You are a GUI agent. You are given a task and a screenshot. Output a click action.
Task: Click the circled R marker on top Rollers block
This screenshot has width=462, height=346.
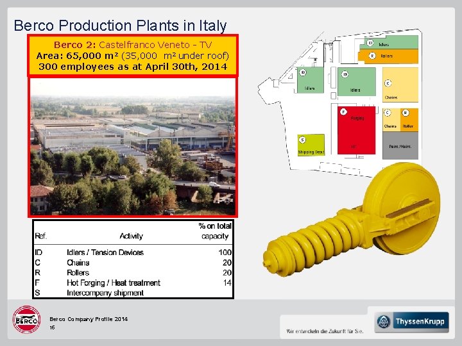click(x=372, y=56)
